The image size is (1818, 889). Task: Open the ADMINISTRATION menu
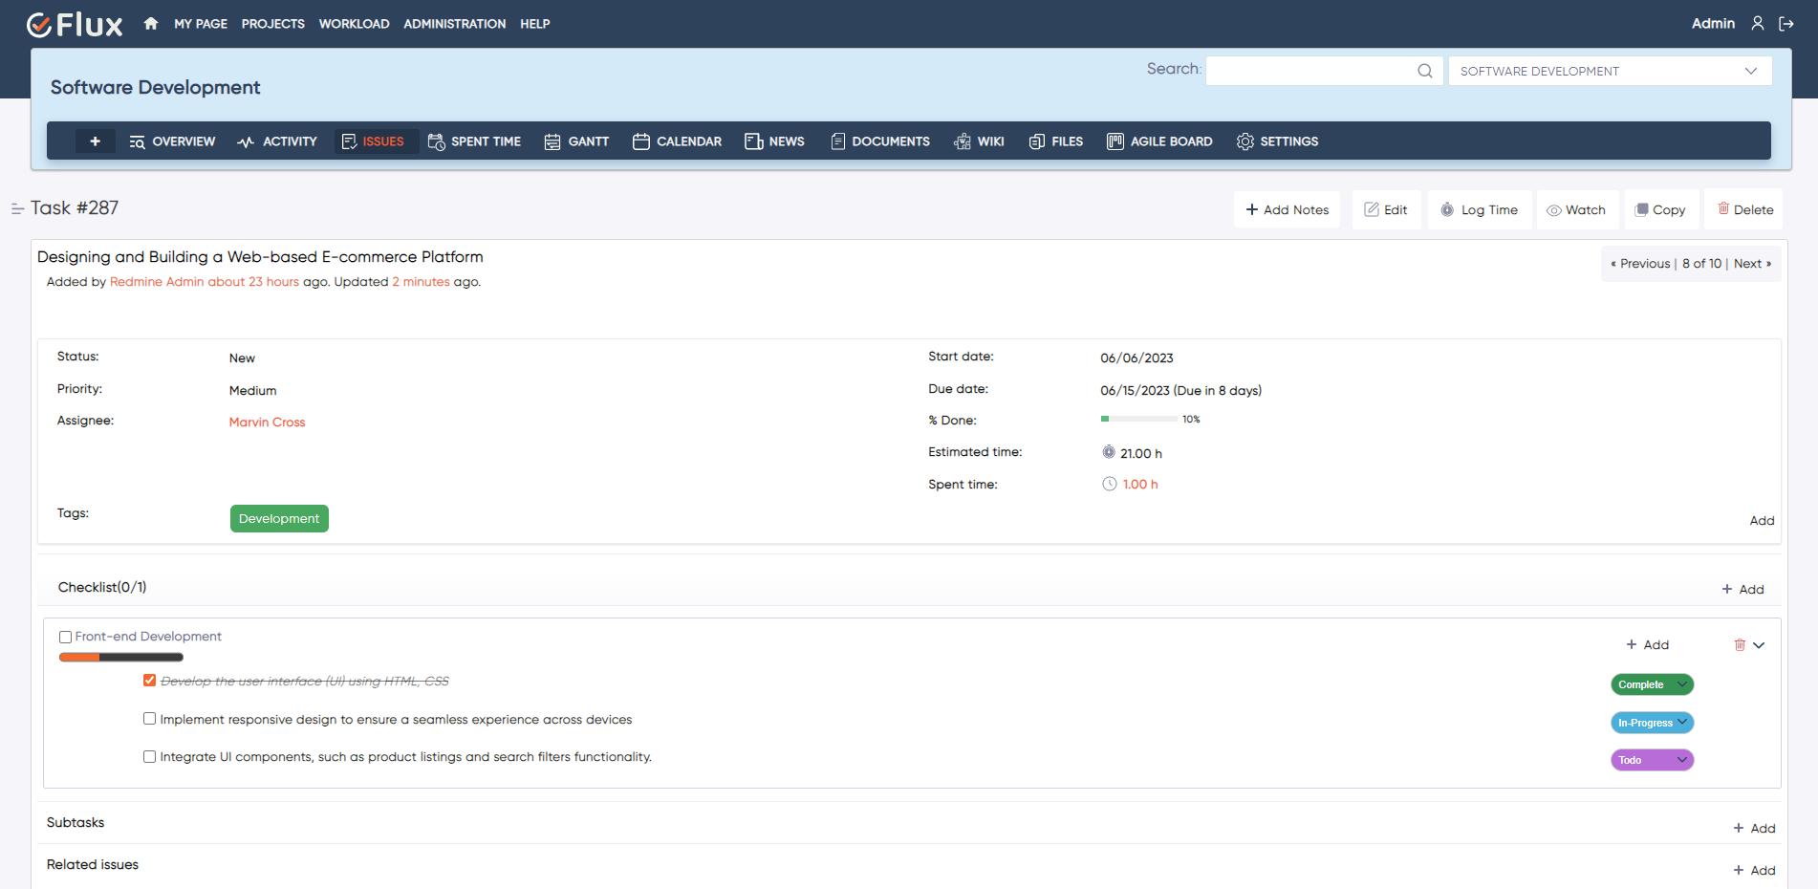454,23
